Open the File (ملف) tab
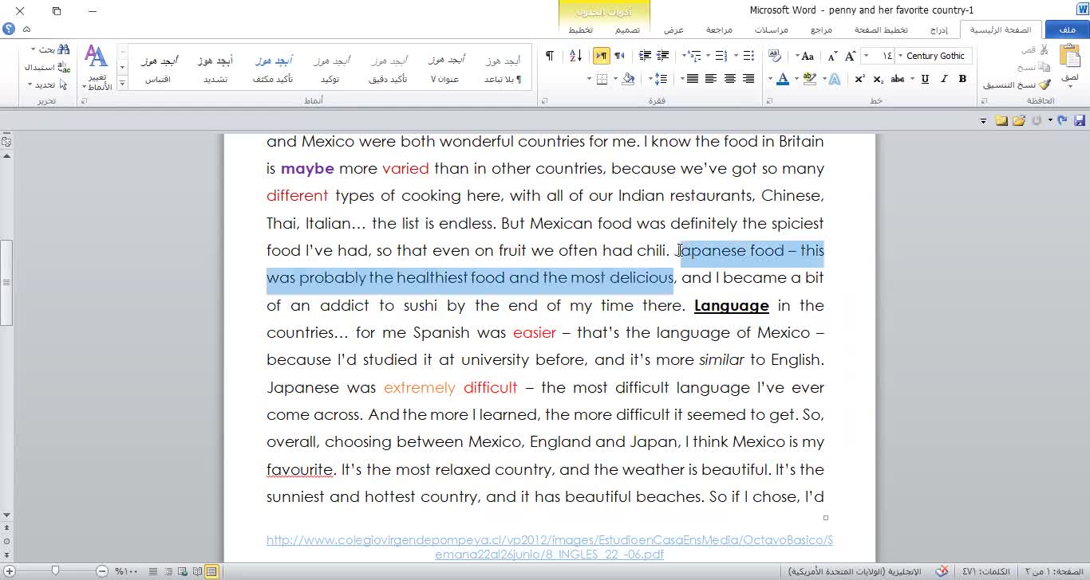 1067,29
